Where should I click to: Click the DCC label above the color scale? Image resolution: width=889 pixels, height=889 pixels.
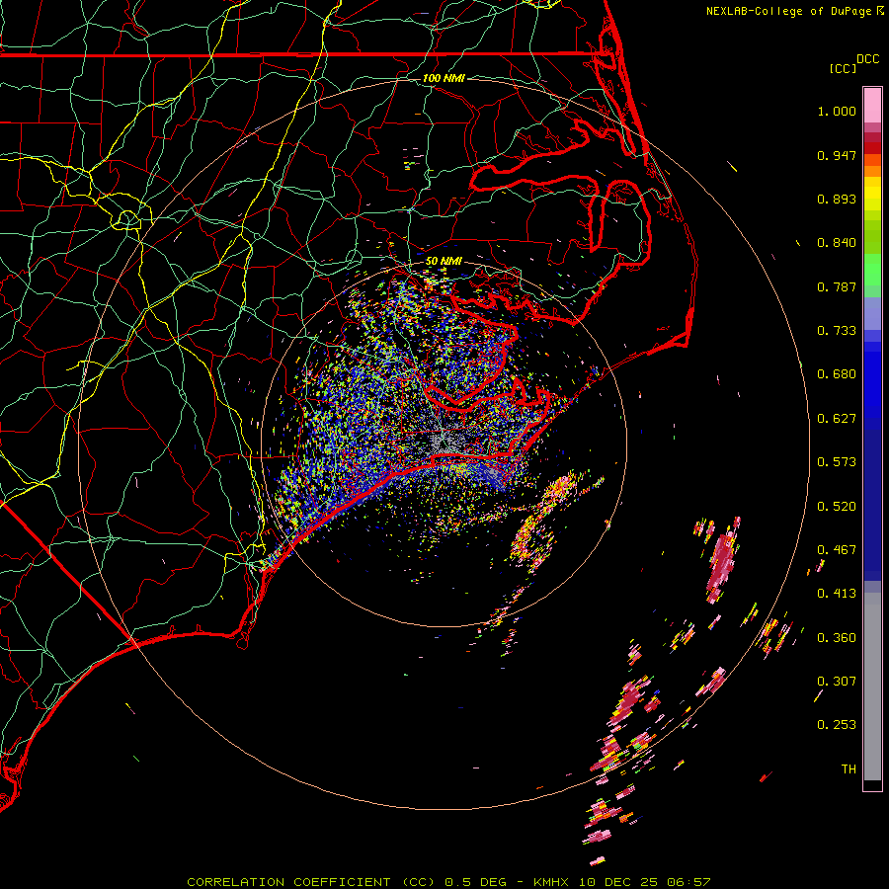867,59
